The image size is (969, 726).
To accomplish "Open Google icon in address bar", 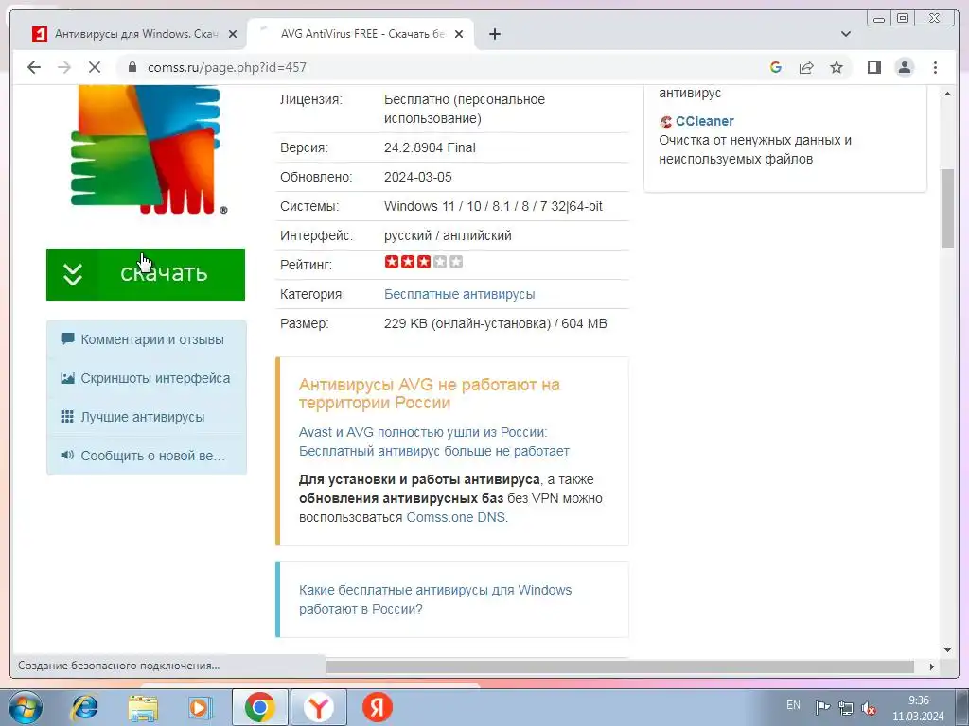I will (x=776, y=67).
